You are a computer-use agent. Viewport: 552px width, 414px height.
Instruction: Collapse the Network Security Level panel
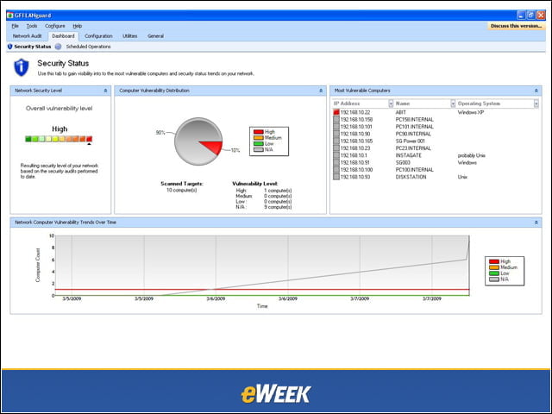pyautogui.click(x=105, y=91)
